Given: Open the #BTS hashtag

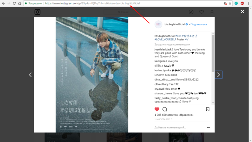Looking at the screenshot, I should click(x=178, y=36).
